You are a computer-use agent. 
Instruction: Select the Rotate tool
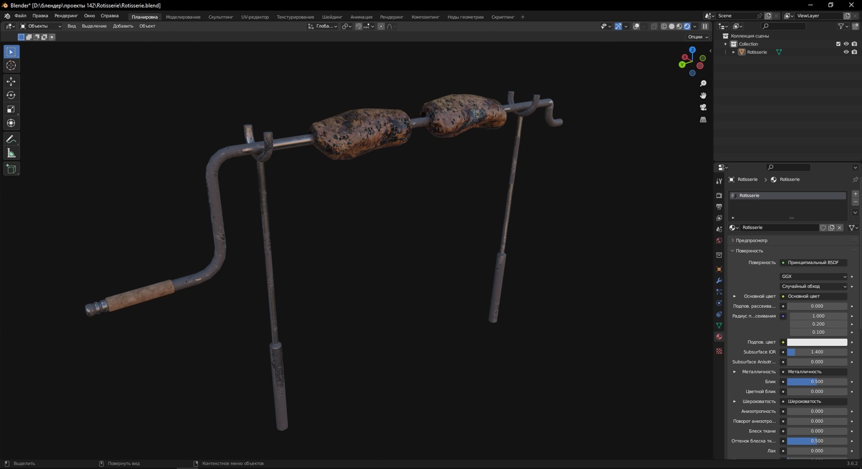[x=11, y=95]
